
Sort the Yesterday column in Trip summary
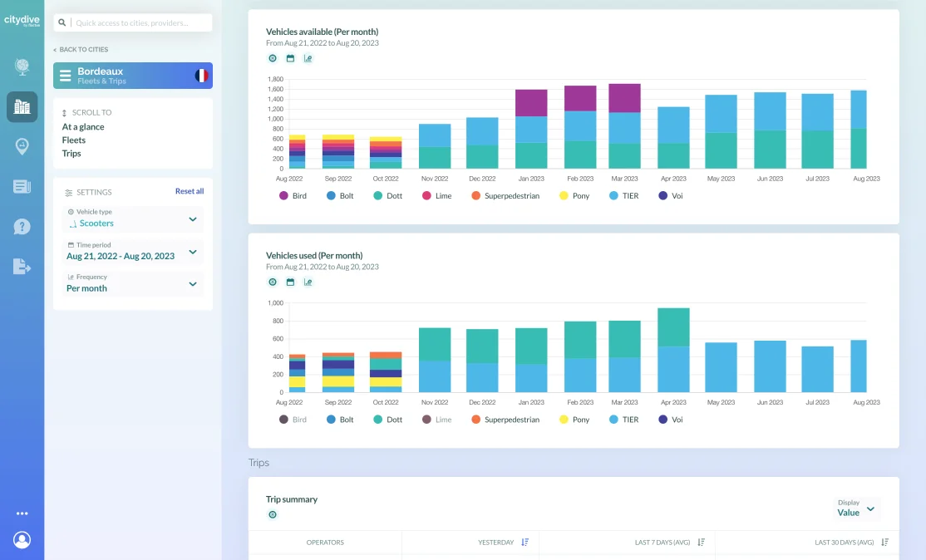click(525, 543)
